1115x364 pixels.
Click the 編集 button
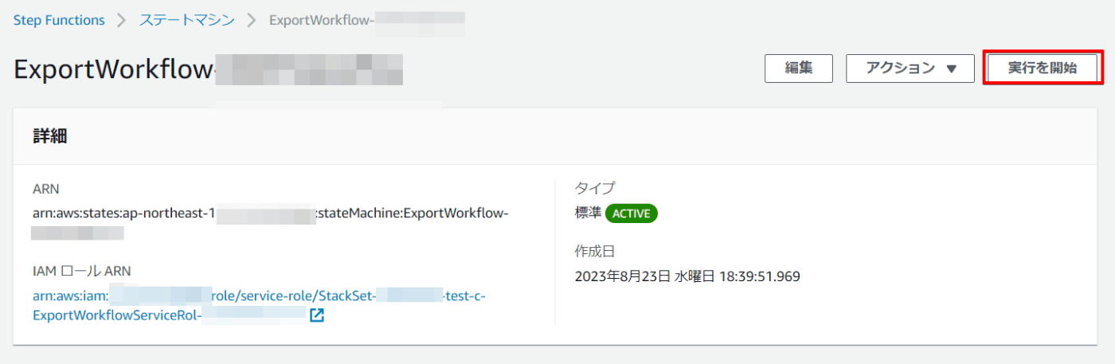click(x=799, y=68)
